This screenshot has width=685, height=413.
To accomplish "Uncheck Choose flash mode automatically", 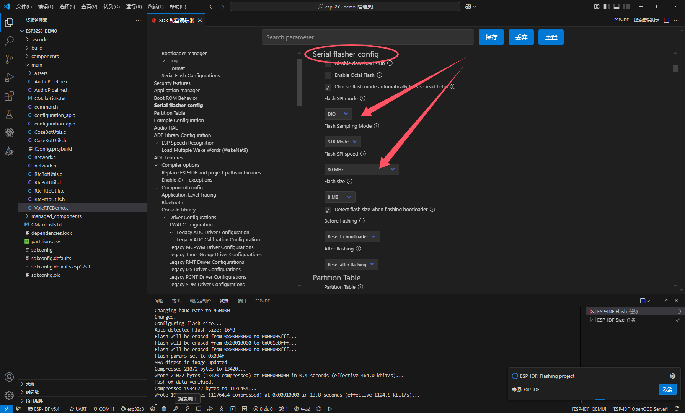I will point(328,87).
